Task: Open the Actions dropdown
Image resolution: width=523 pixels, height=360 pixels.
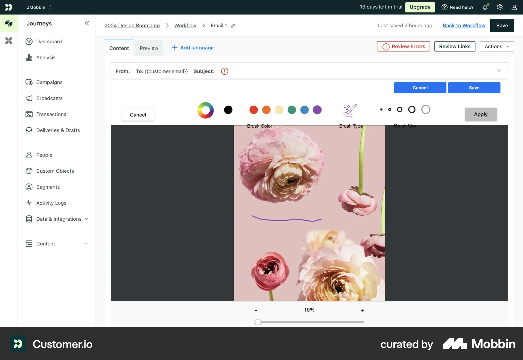Action: (x=496, y=46)
